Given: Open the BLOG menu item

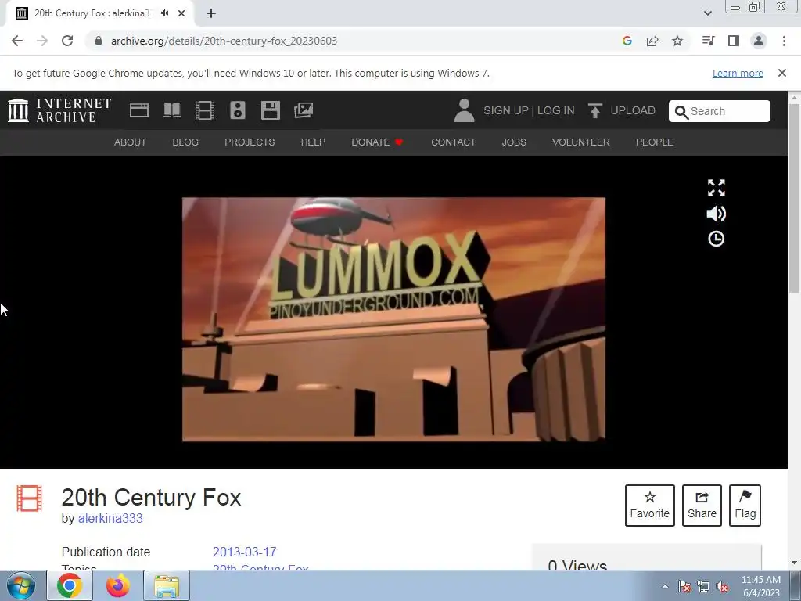Looking at the screenshot, I should coord(185,142).
